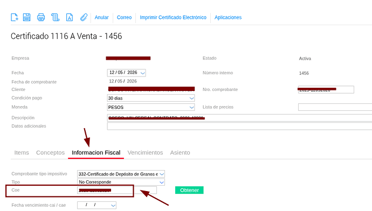The image size is (372, 211).
Task: Click the save floppy disk icon
Action: coord(26,17)
